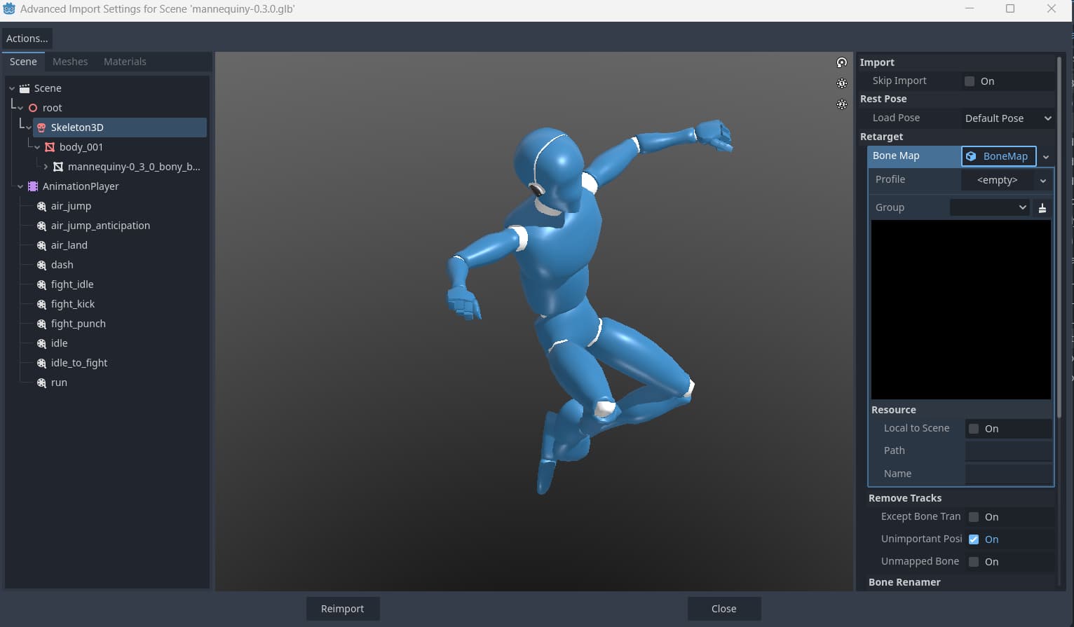The height and width of the screenshot is (627, 1074).
Task: Disable Unimportant Positions checkbox
Action: (x=974, y=539)
